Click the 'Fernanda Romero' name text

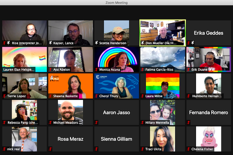[209, 112]
